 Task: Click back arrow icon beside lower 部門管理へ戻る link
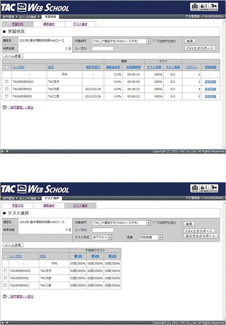4,297
